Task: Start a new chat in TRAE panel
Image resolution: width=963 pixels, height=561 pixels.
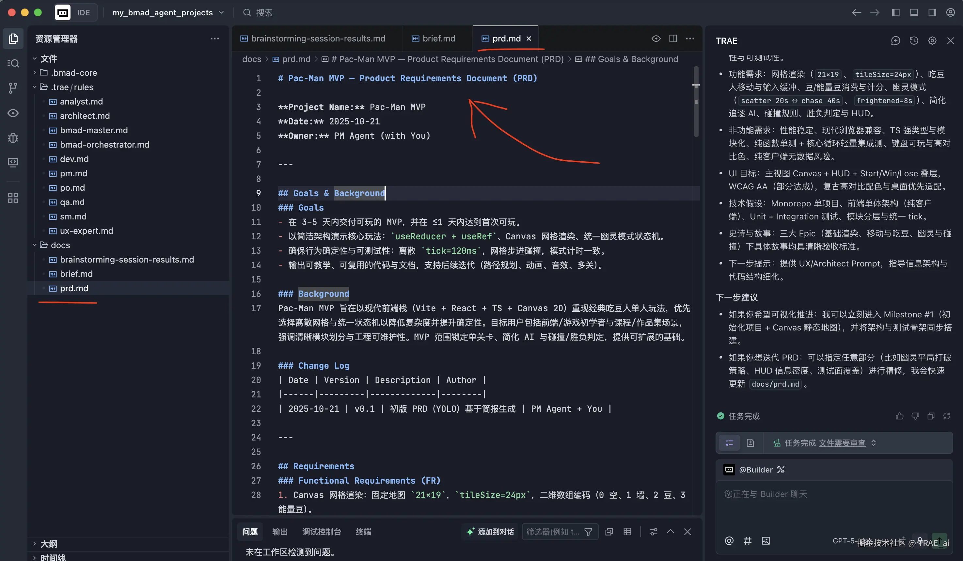Action: 895,40
